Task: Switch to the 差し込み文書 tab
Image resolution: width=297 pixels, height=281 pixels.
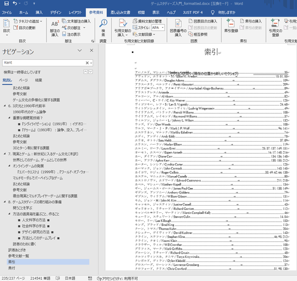Action: [120, 12]
